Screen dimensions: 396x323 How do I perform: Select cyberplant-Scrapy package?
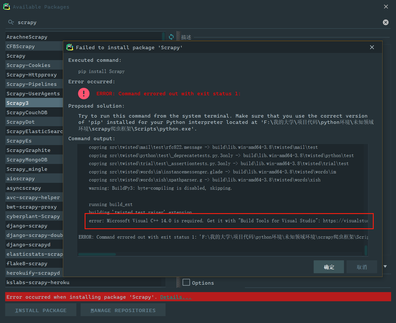(x=34, y=216)
